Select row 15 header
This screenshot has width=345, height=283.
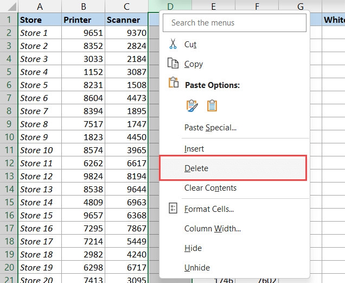(9, 202)
